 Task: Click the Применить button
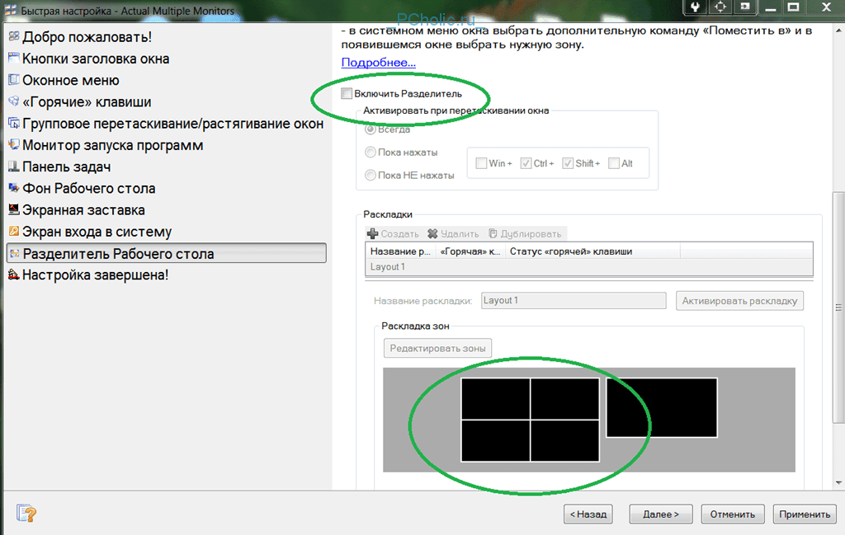pyautogui.click(x=805, y=514)
